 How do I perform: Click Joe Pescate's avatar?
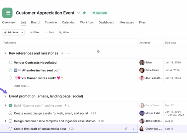point(142,78)
